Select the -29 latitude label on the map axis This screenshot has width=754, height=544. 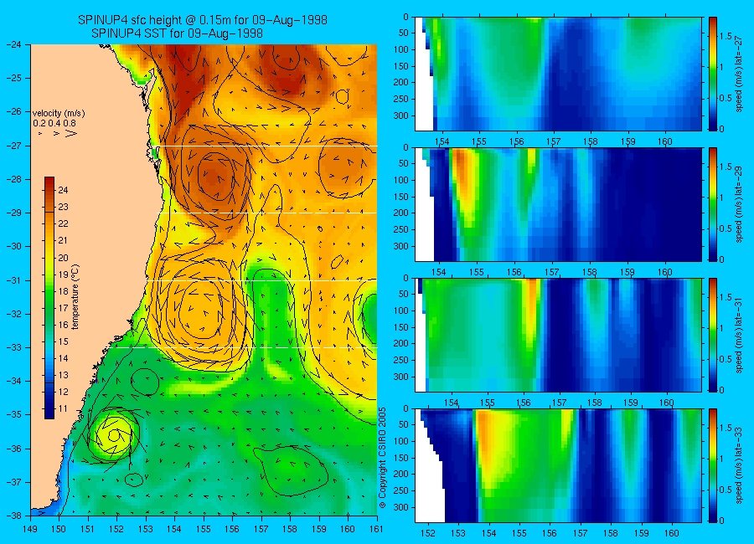(x=13, y=213)
